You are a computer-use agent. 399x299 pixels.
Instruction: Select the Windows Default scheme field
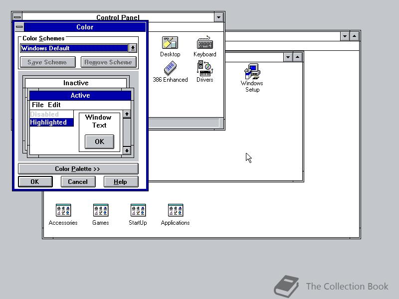coord(74,48)
